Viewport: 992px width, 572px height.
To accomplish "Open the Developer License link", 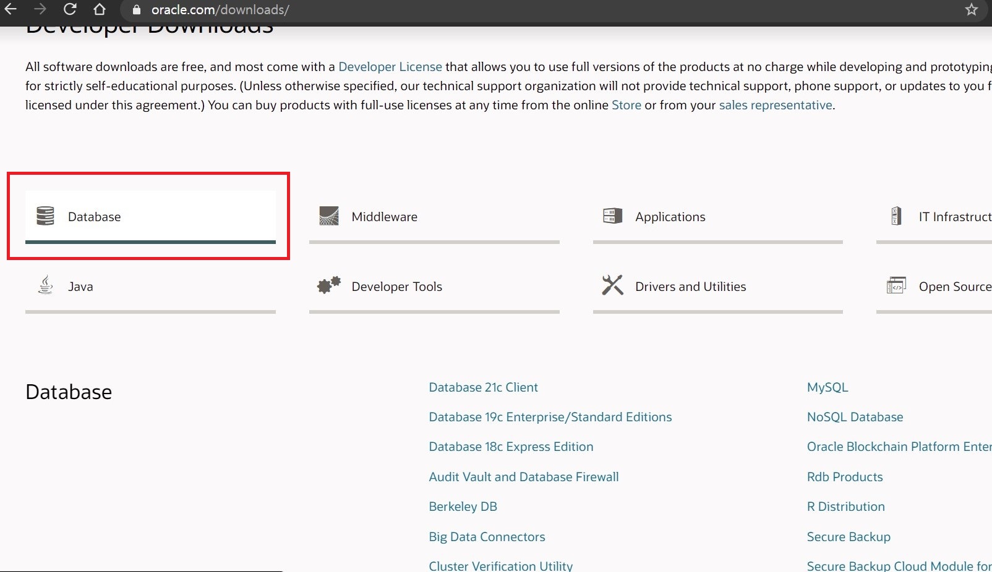I will click(390, 67).
